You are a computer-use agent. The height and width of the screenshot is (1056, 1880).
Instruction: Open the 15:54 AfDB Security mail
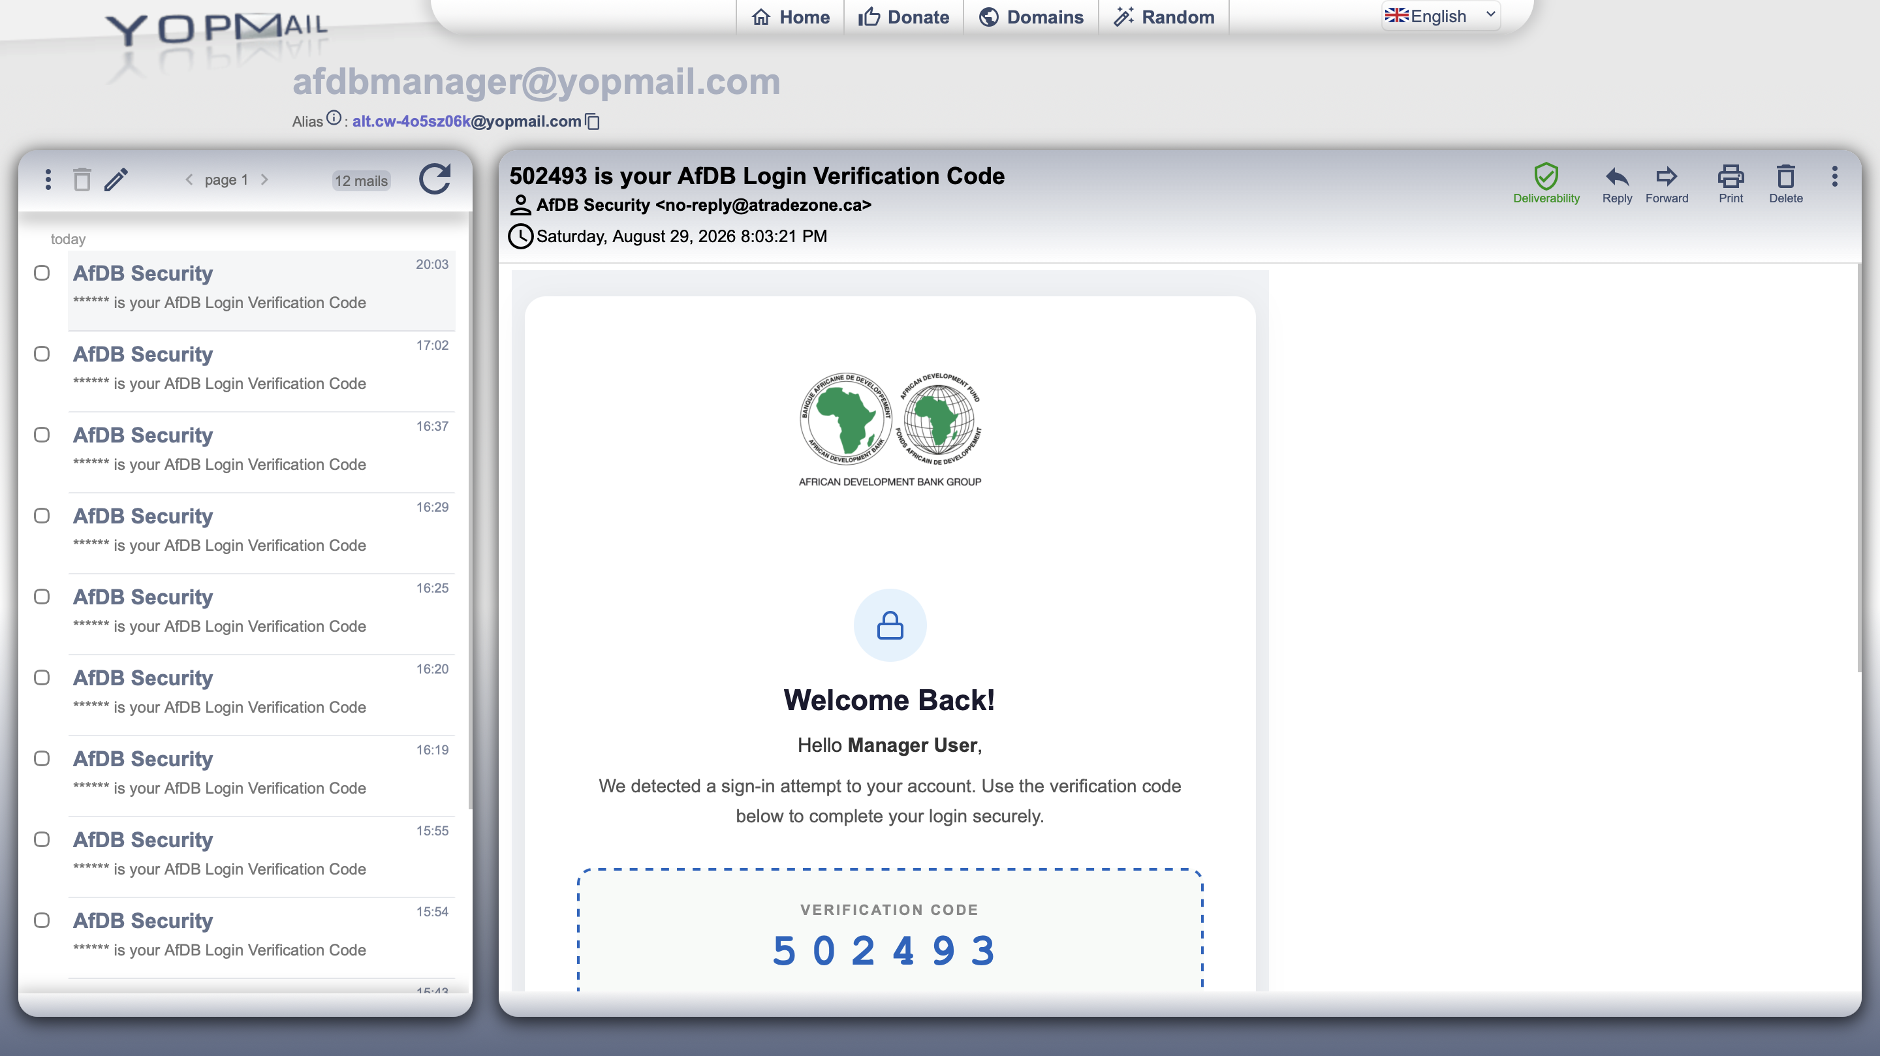click(261, 938)
